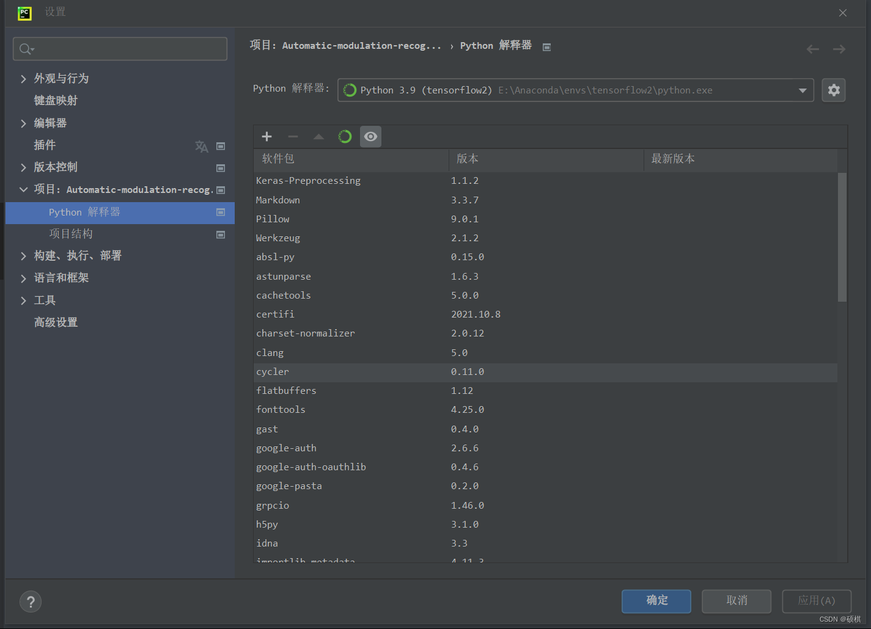This screenshot has width=871, height=629.
Task: Open the interpreter settings gear button
Action: point(834,90)
